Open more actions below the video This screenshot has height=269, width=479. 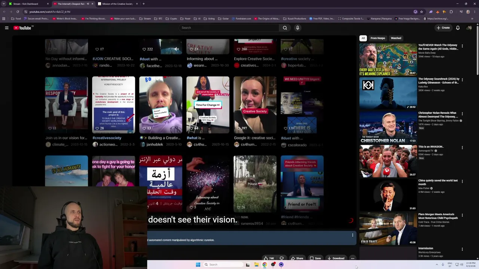pos(353,258)
